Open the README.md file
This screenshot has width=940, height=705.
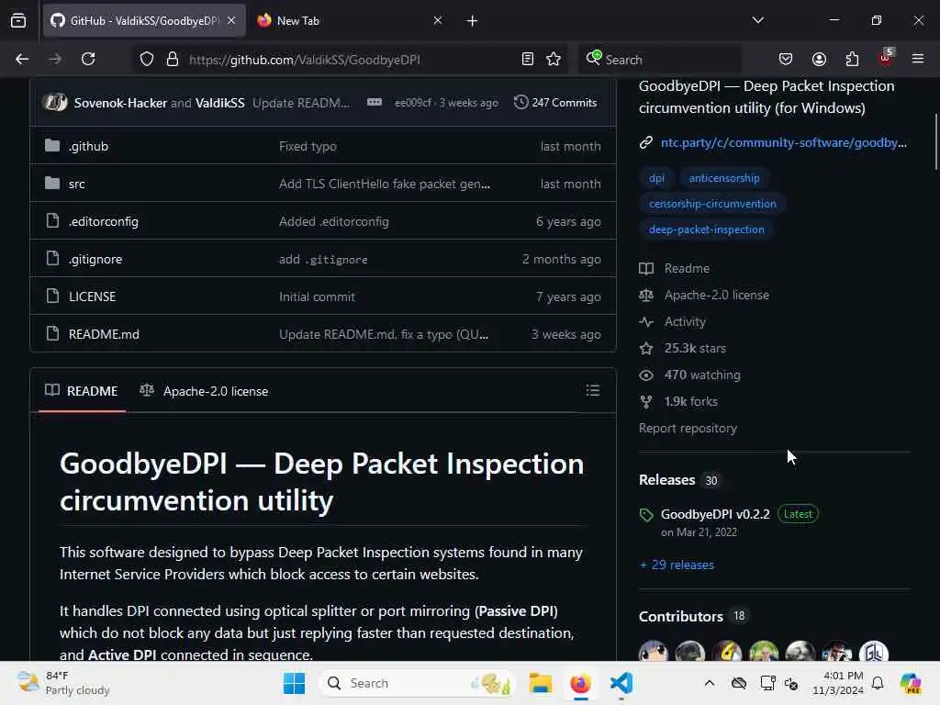pos(104,334)
